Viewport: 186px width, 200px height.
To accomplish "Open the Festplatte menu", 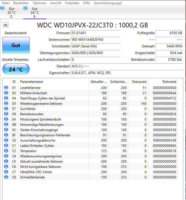I will pyautogui.click(x=72, y=3).
